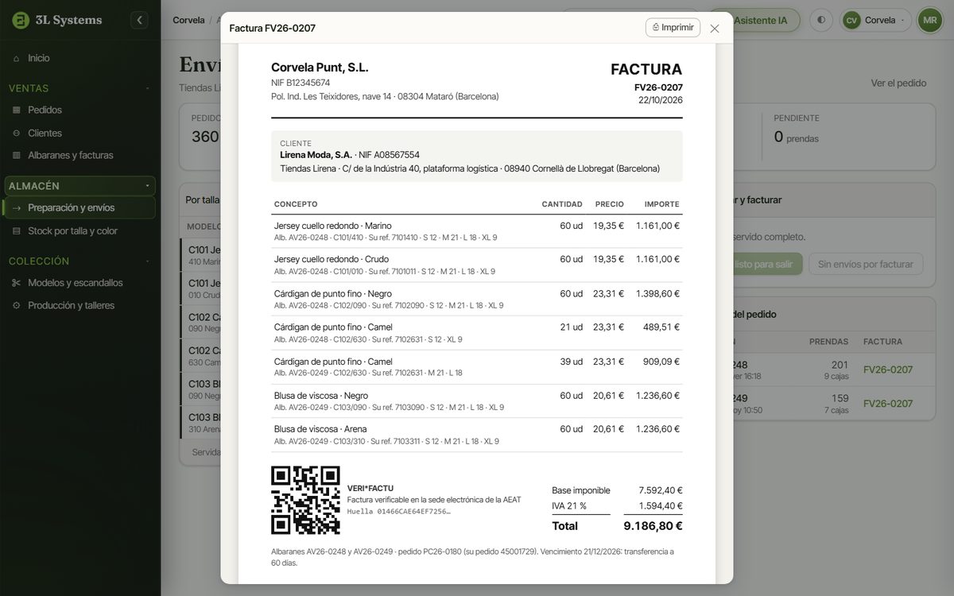Image resolution: width=954 pixels, height=596 pixels.
Task: Collapse the VENTAS section
Action: click(x=147, y=88)
